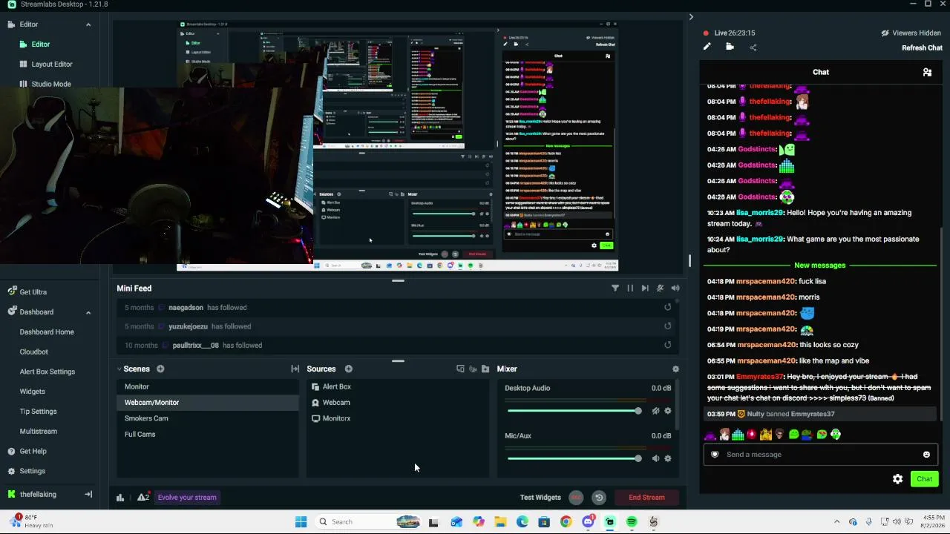Click Evolve your stream banner
The height and width of the screenshot is (534, 950).
coord(187,498)
